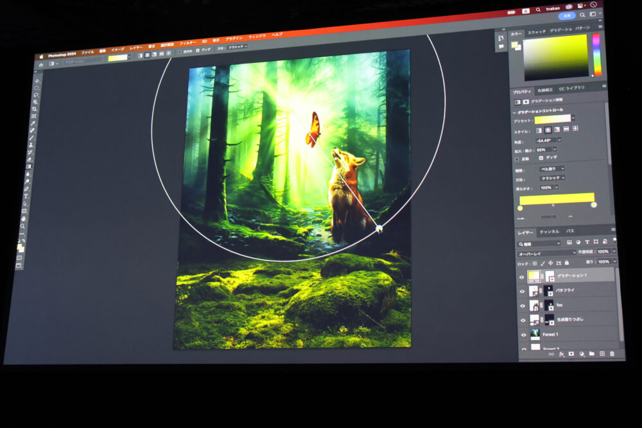
Task: Toggle visibility of the fox layer
Action: [x=521, y=305]
